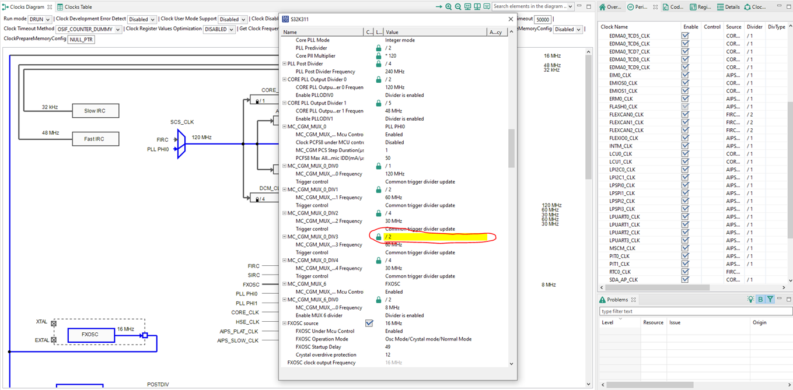
Task: Enable the FXOSC source checkbox
Action: (x=371, y=323)
